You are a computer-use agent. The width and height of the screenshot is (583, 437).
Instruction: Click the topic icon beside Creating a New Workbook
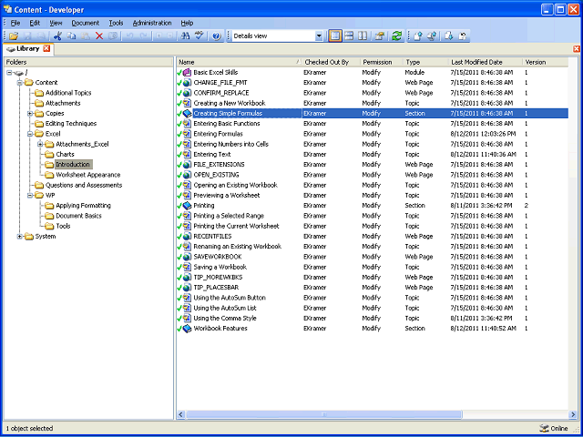coord(188,103)
